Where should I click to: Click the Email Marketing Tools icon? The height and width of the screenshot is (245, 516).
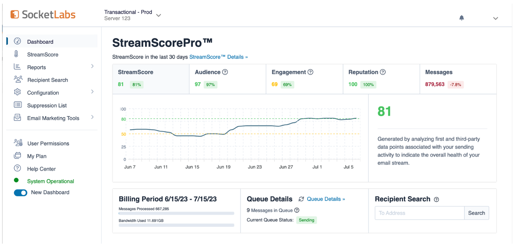tap(17, 118)
